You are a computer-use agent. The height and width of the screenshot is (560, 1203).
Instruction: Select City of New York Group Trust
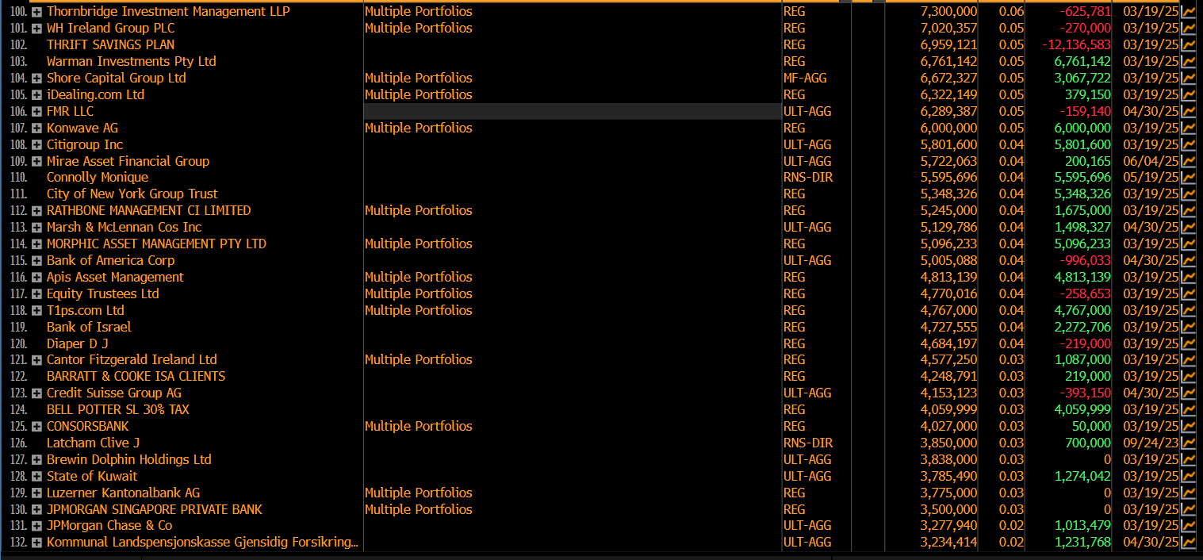[132, 194]
